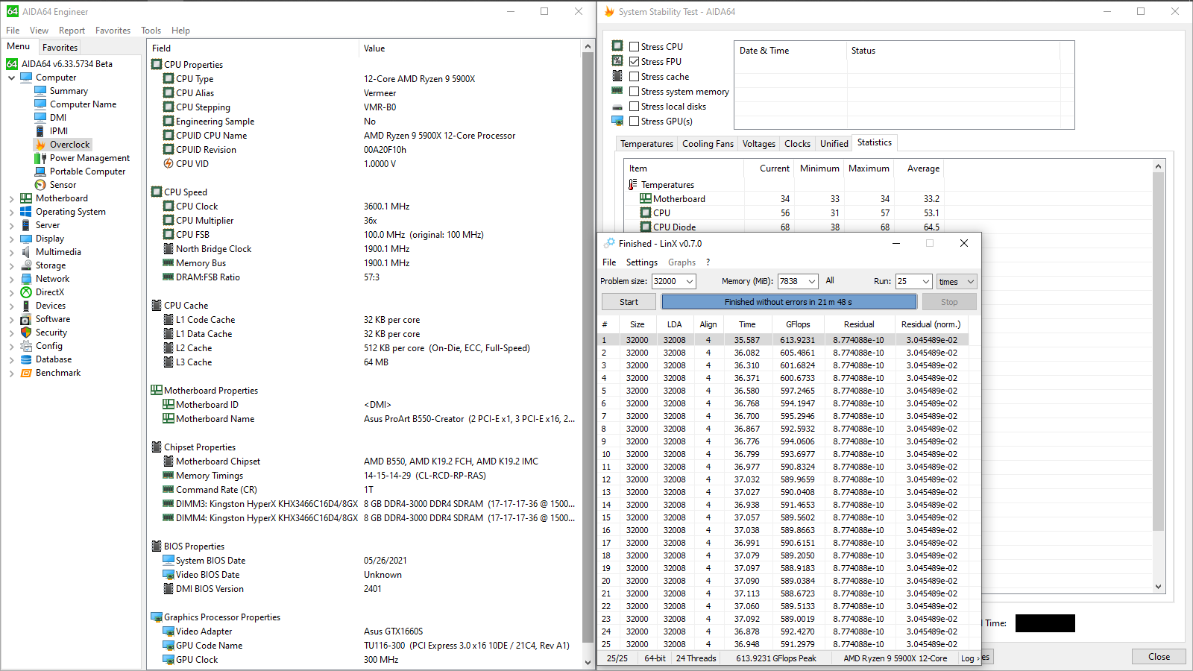This screenshot has height=671, width=1193.
Task: Click the Operating System Windows icon
Action: (x=26, y=212)
